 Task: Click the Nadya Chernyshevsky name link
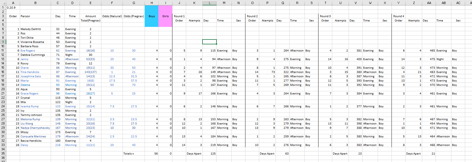pyautogui.click(x=35, y=128)
